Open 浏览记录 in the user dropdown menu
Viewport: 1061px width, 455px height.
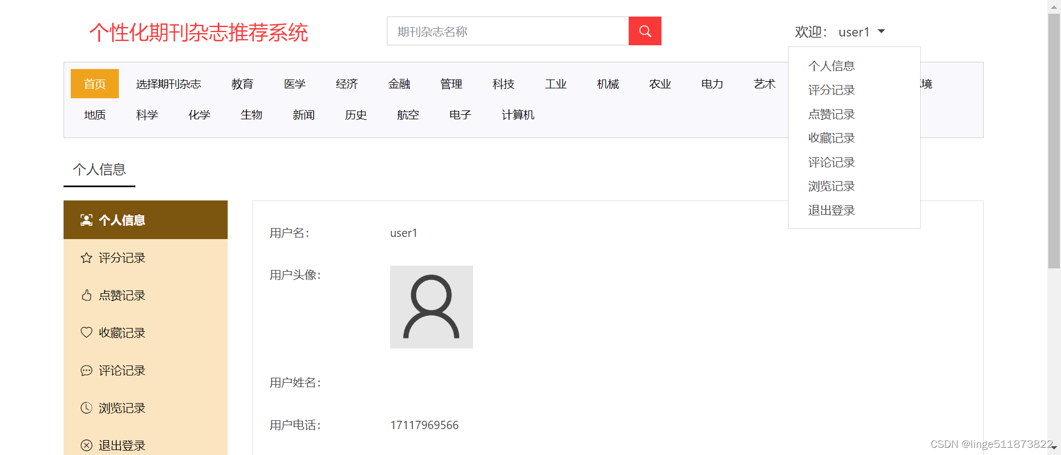(831, 186)
